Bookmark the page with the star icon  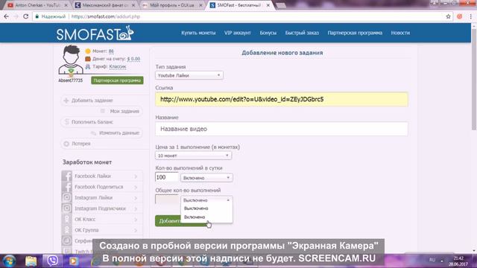click(x=448, y=16)
